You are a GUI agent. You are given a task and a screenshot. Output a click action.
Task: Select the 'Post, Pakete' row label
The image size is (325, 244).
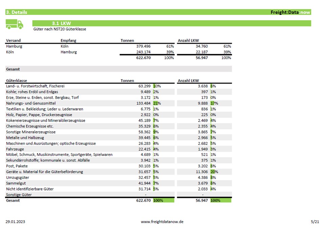[x=17, y=166]
